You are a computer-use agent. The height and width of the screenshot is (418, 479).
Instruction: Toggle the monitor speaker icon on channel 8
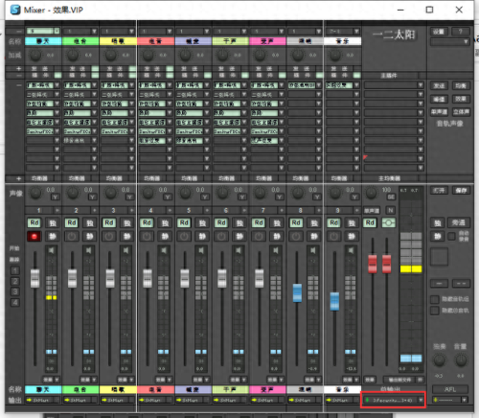[x=313, y=250]
